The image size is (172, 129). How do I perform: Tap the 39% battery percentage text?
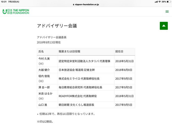pos(164,2)
